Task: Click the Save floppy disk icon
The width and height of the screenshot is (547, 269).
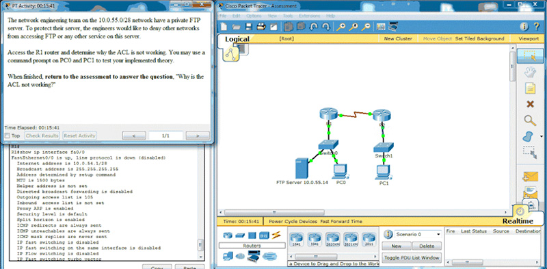Action: (x=248, y=27)
